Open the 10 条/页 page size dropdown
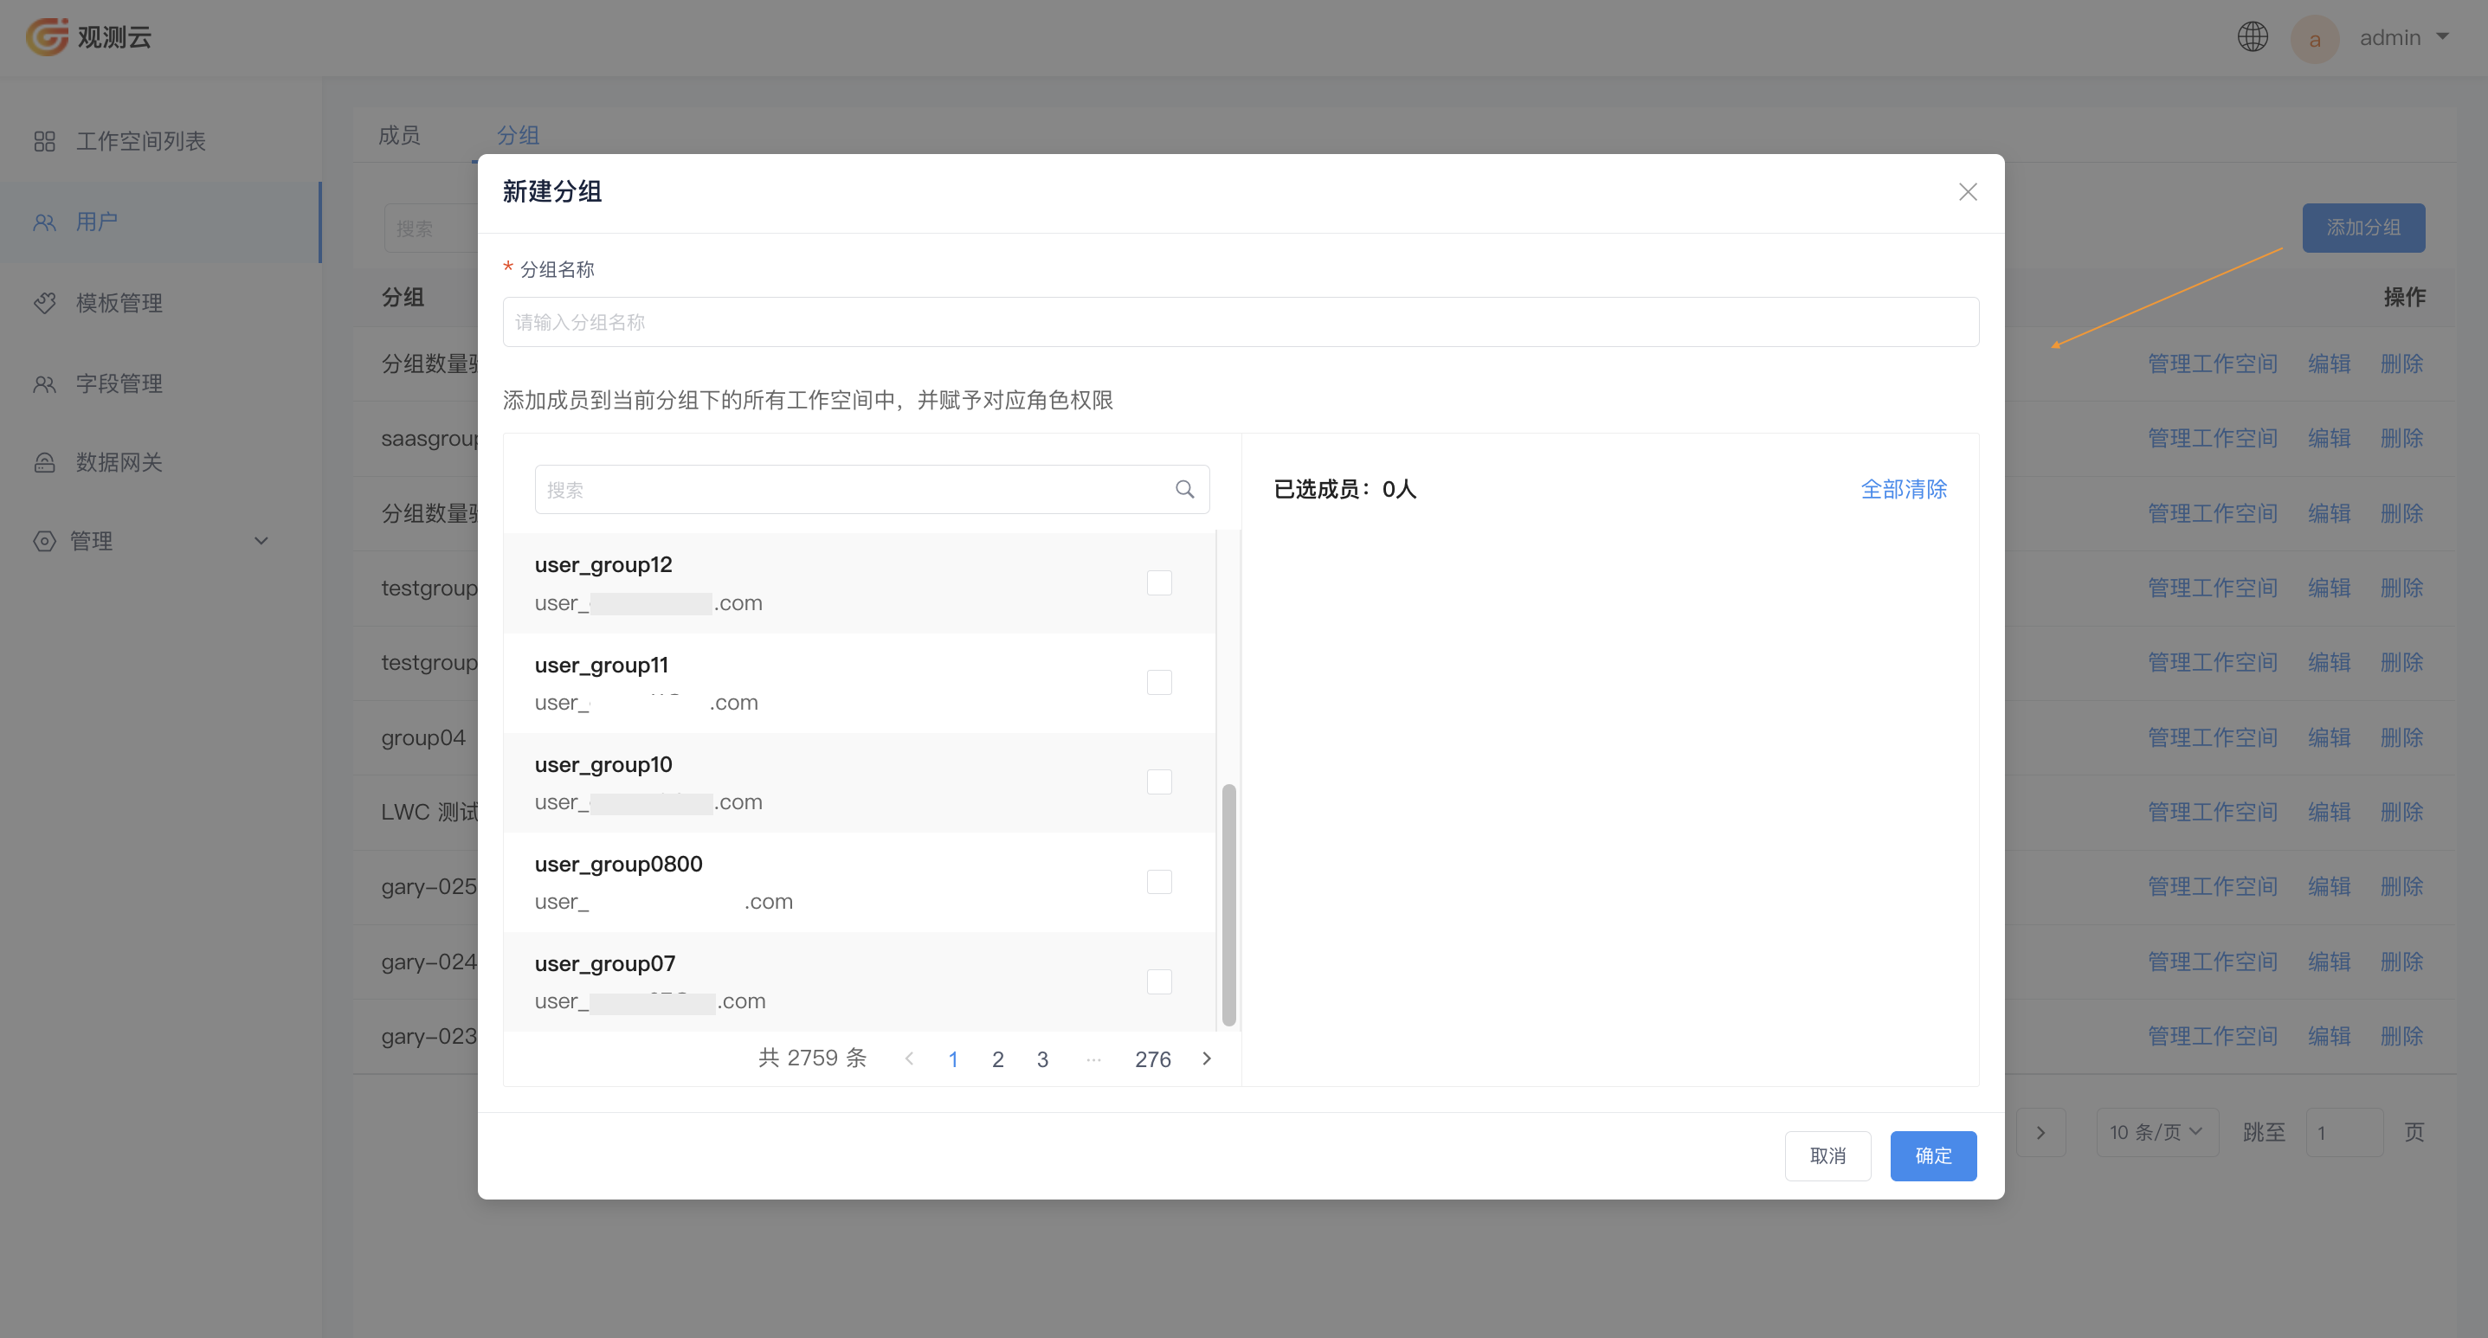 [2156, 1132]
